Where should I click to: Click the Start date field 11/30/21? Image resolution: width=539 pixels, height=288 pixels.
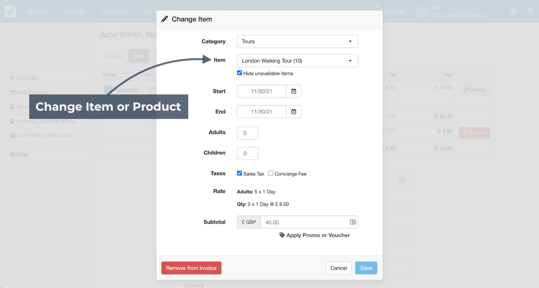click(x=262, y=91)
